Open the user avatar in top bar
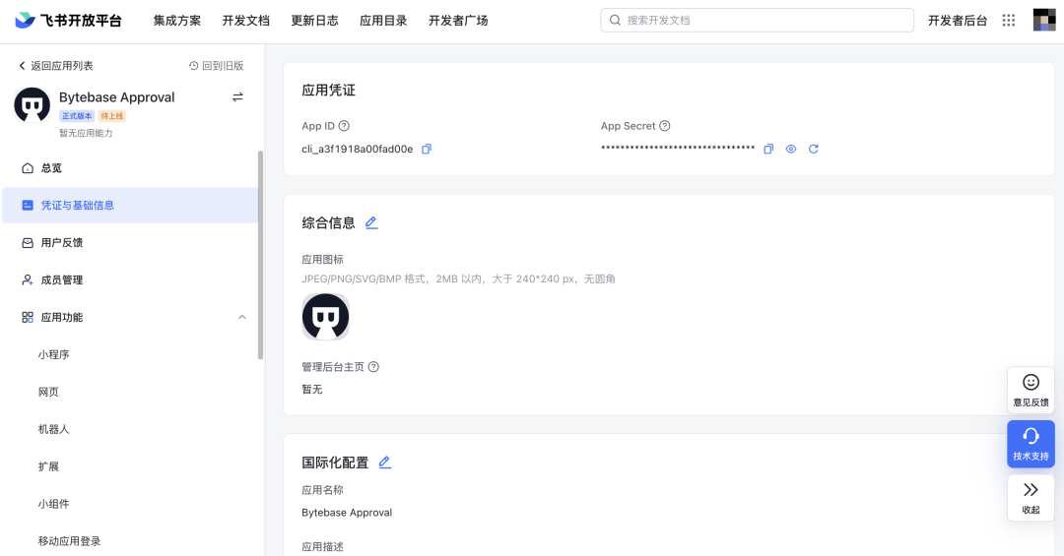The height and width of the screenshot is (556, 1064). tap(1043, 21)
